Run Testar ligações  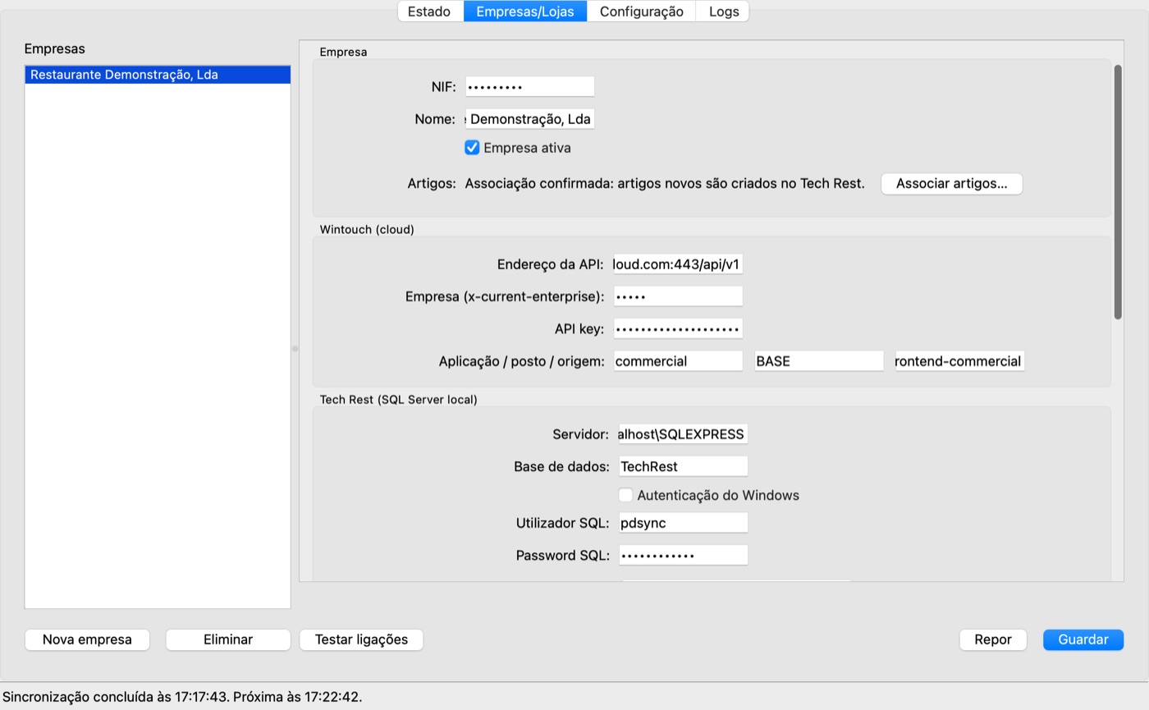361,639
